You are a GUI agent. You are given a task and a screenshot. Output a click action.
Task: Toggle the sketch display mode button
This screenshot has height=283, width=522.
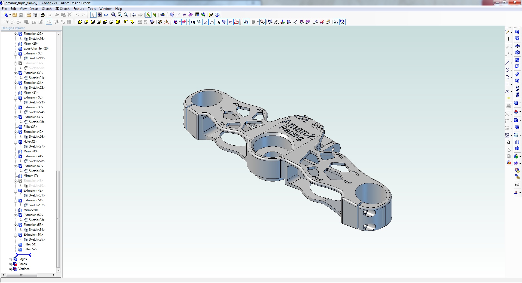pos(49,22)
